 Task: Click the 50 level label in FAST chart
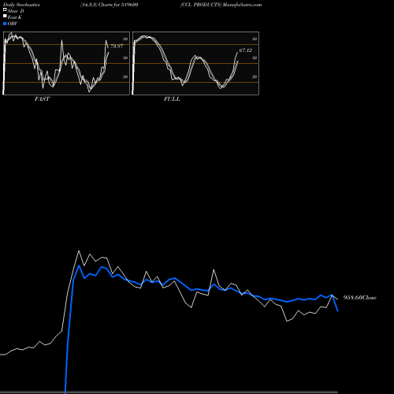click(x=125, y=58)
